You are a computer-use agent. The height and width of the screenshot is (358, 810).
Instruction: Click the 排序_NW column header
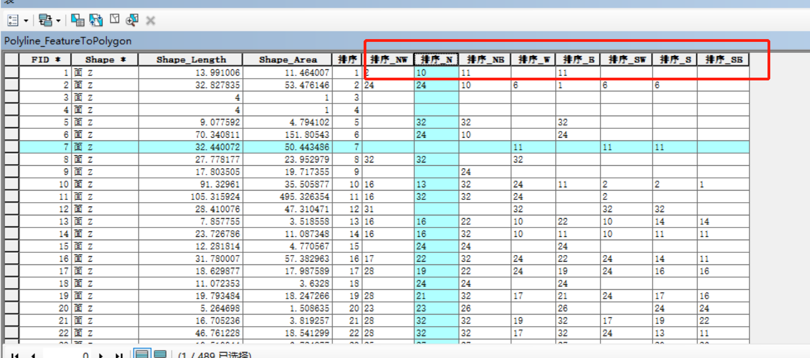pos(388,59)
